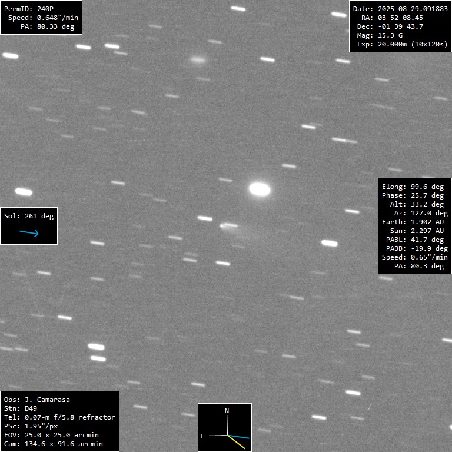Select the Date 2025 08 29.091883 line
Image resolution: width=452 pixels, height=452 pixels.
pyautogui.click(x=400, y=9)
